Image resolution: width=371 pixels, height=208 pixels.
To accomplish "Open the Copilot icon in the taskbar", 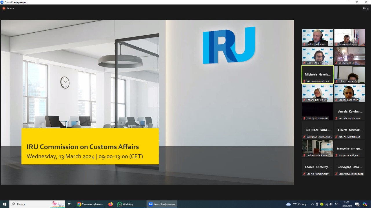I will point(365,204).
